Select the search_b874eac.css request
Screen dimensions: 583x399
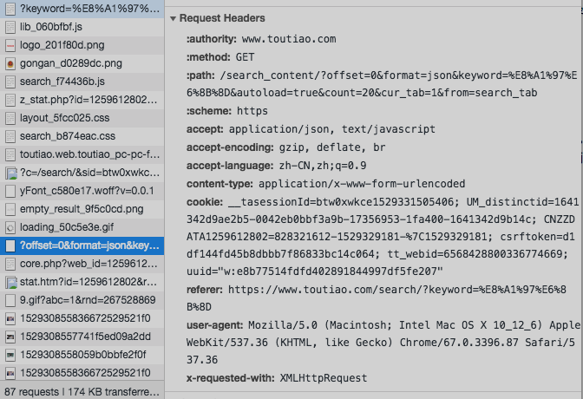click(x=82, y=136)
